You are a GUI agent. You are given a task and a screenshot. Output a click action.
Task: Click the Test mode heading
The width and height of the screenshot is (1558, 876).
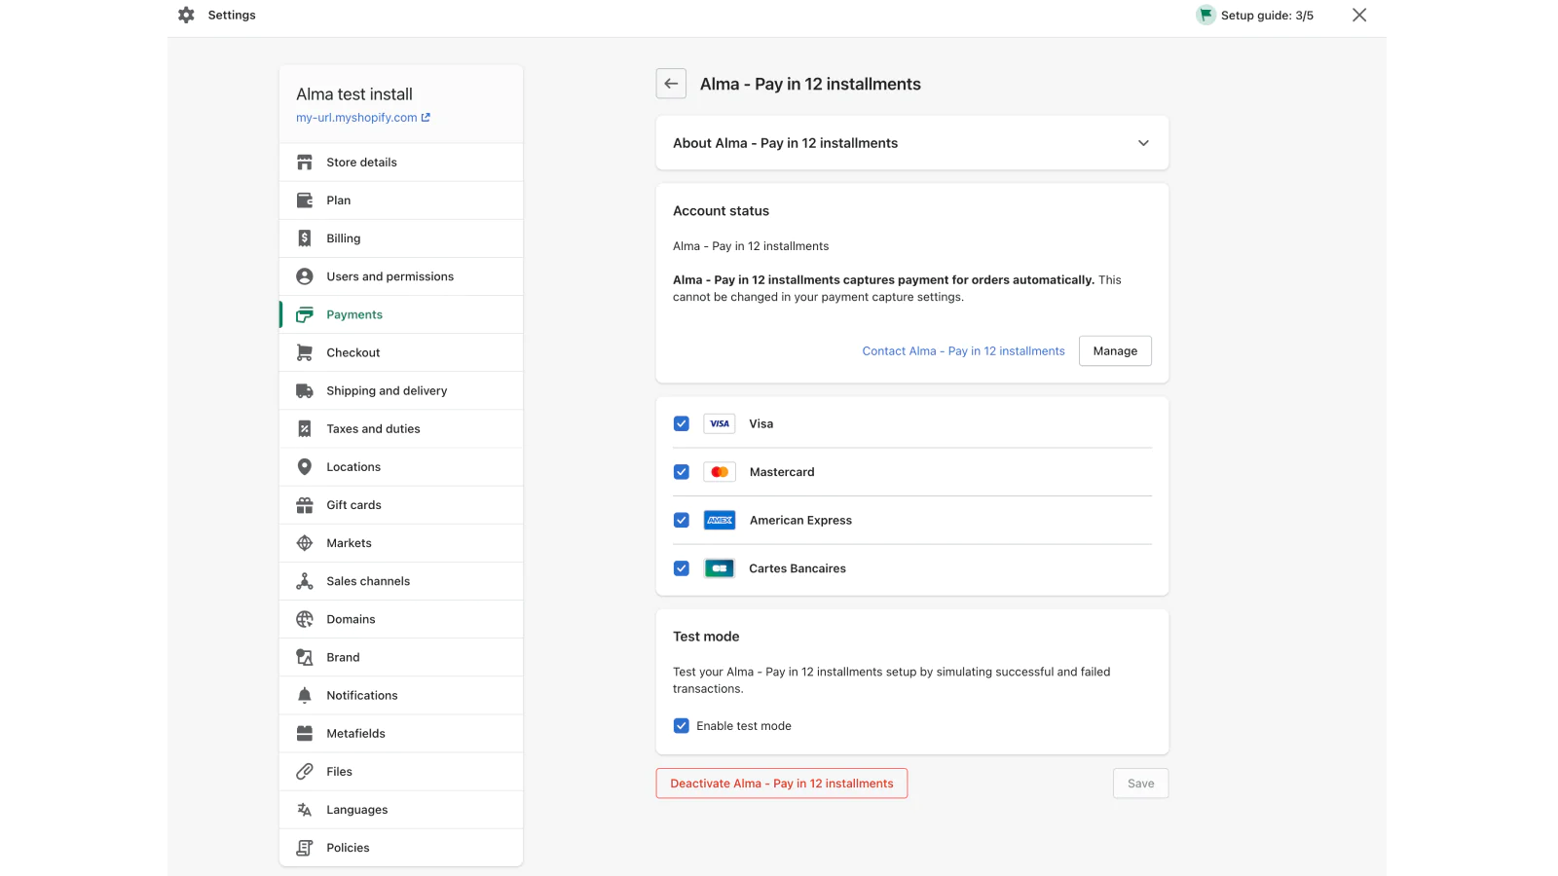[x=706, y=637]
